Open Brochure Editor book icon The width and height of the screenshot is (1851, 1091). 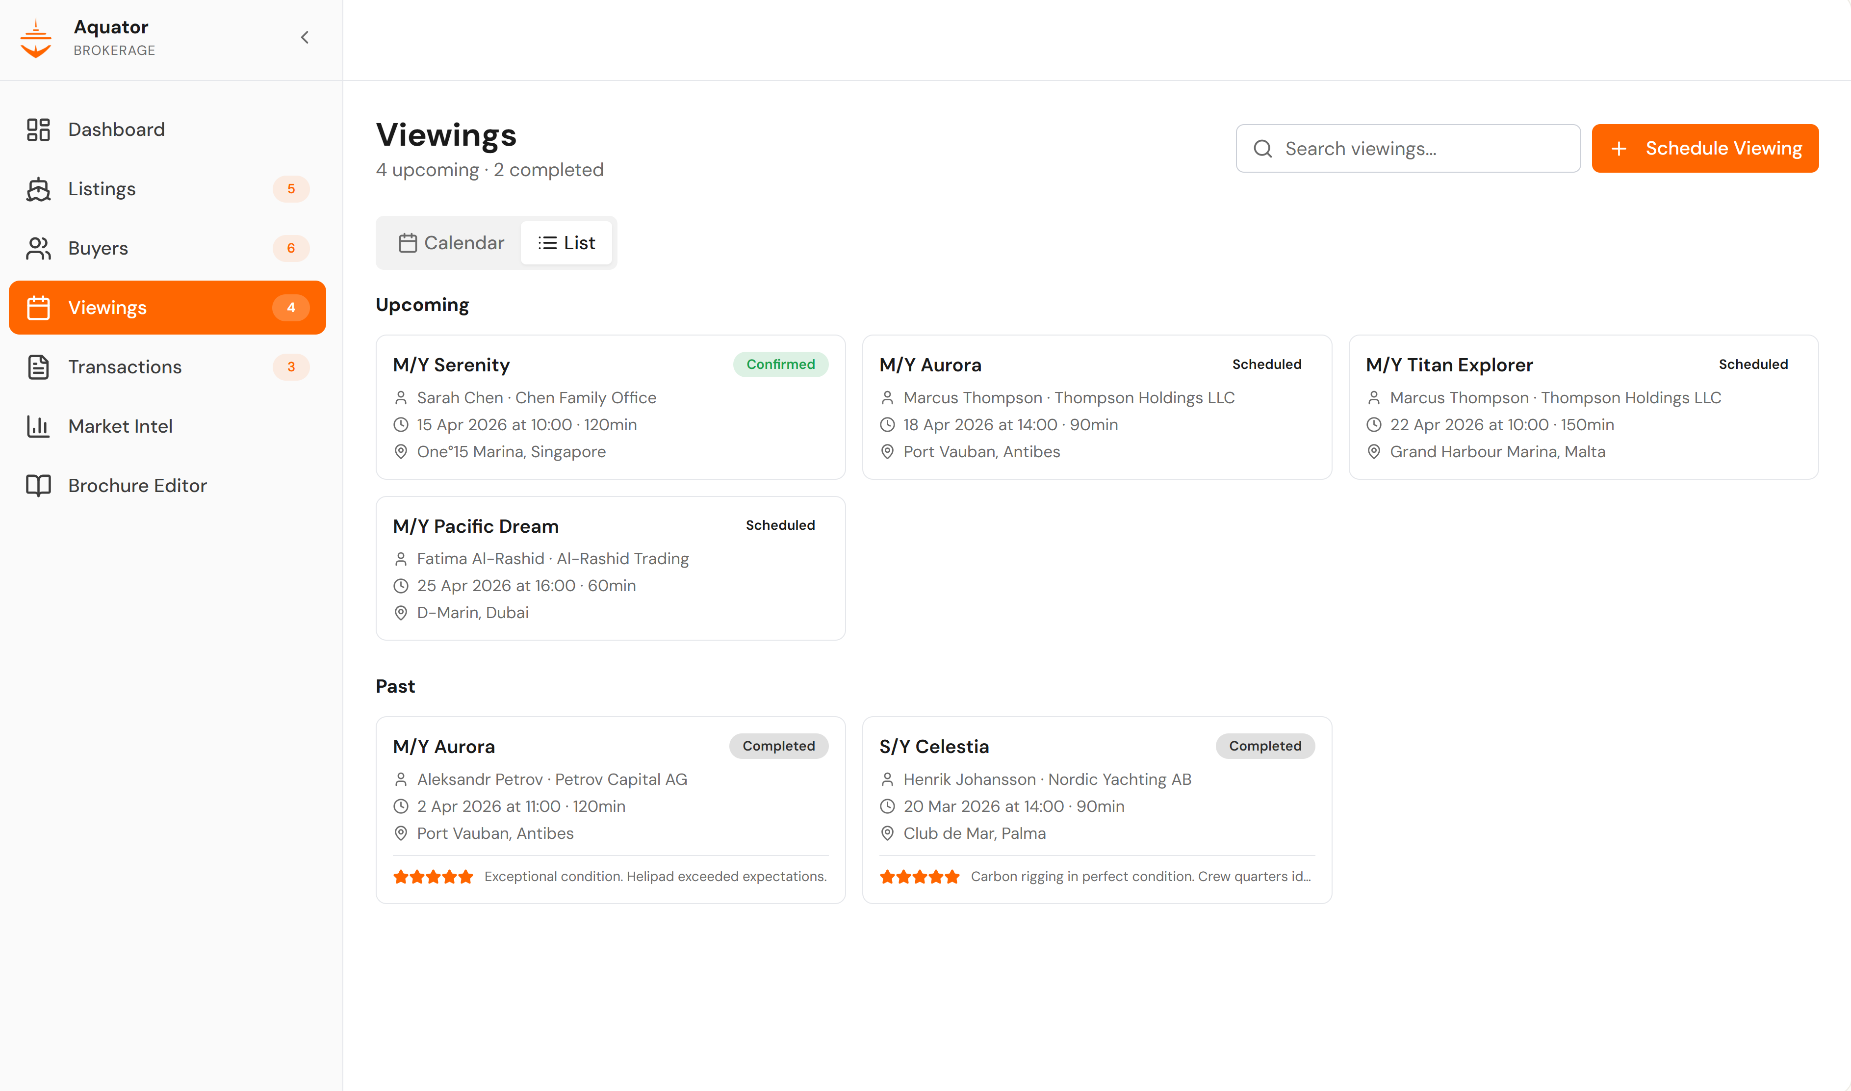(38, 485)
